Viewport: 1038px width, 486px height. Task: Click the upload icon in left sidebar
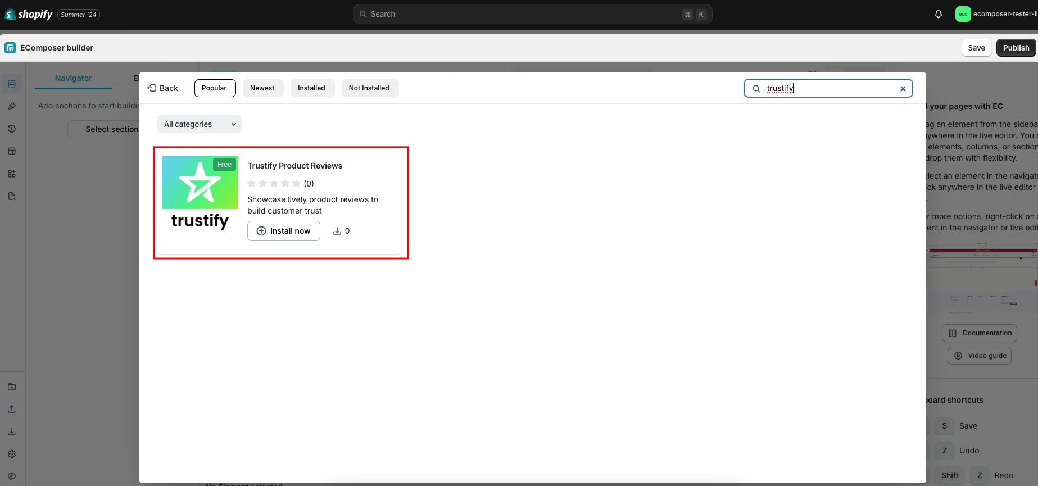tap(12, 409)
